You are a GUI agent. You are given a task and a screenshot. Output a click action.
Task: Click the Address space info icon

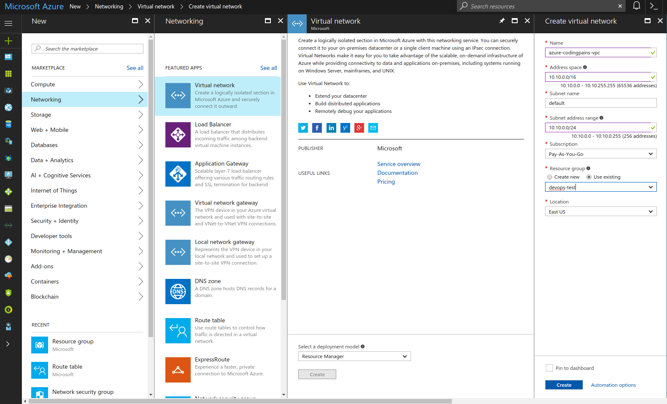click(585, 67)
